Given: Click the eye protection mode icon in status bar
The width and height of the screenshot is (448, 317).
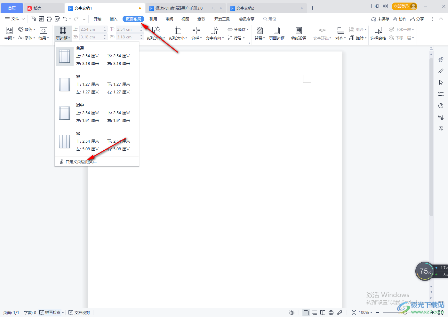Looking at the screenshot, I should point(292,313).
